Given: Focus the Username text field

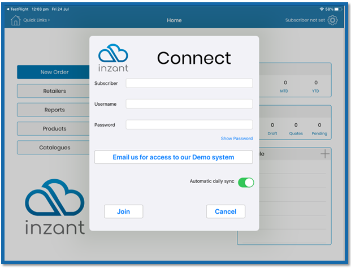Looking at the screenshot, I should (189, 104).
